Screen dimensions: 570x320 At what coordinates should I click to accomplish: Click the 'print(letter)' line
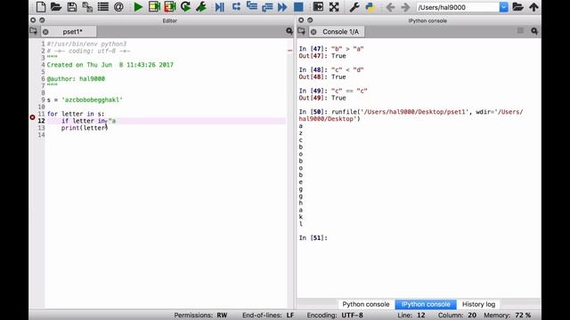85,128
